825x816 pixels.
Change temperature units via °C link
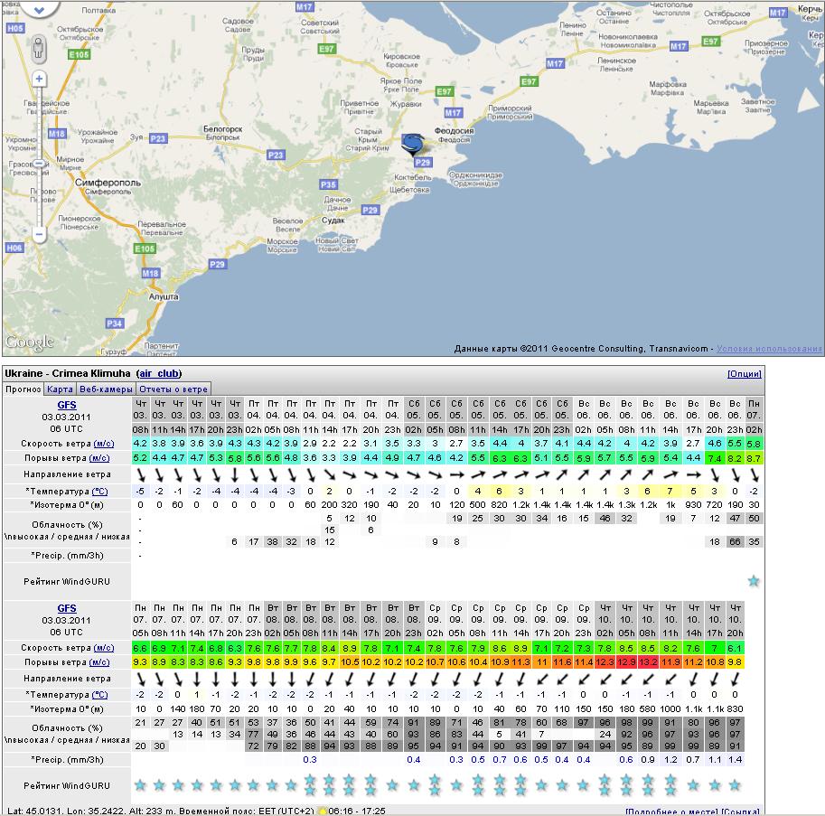pyautogui.click(x=99, y=491)
